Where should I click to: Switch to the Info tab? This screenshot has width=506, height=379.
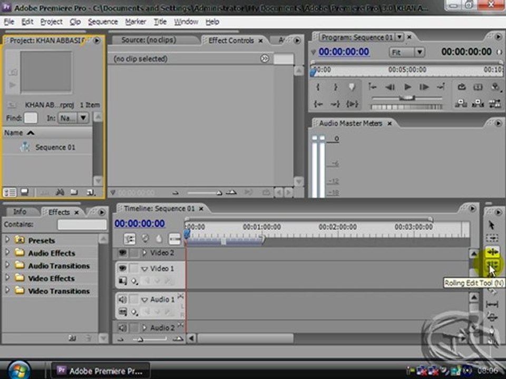pos(20,212)
